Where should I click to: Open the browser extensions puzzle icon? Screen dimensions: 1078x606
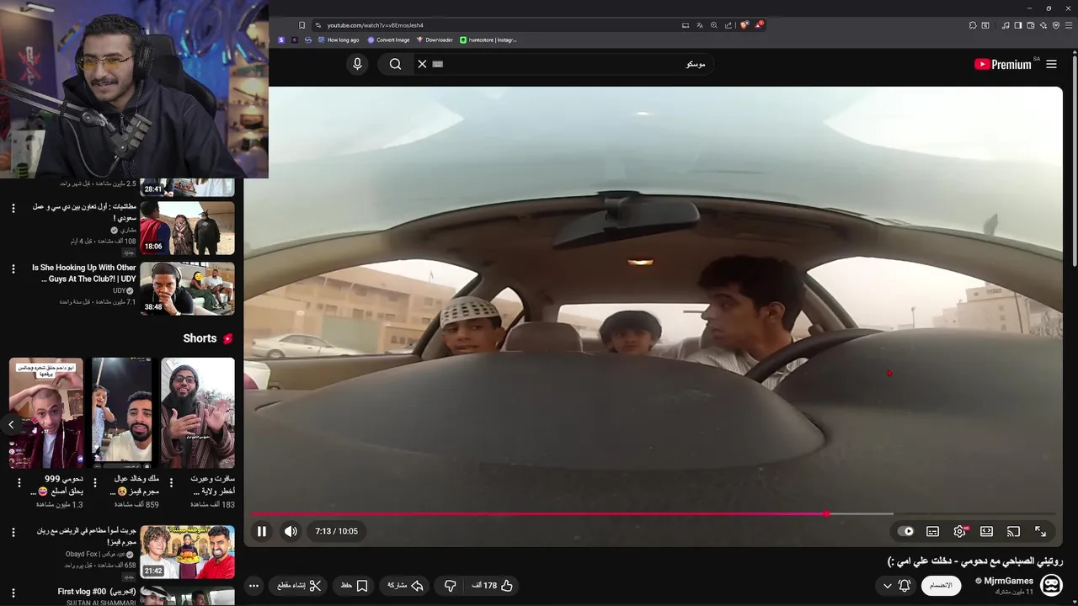pyautogui.click(x=973, y=25)
